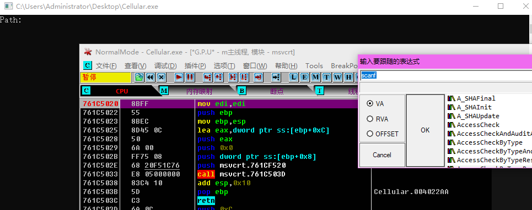Image resolution: width=532 pixels, height=210 pixels.
Task: Open the 选项(T) menu
Action: coord(224,65)
